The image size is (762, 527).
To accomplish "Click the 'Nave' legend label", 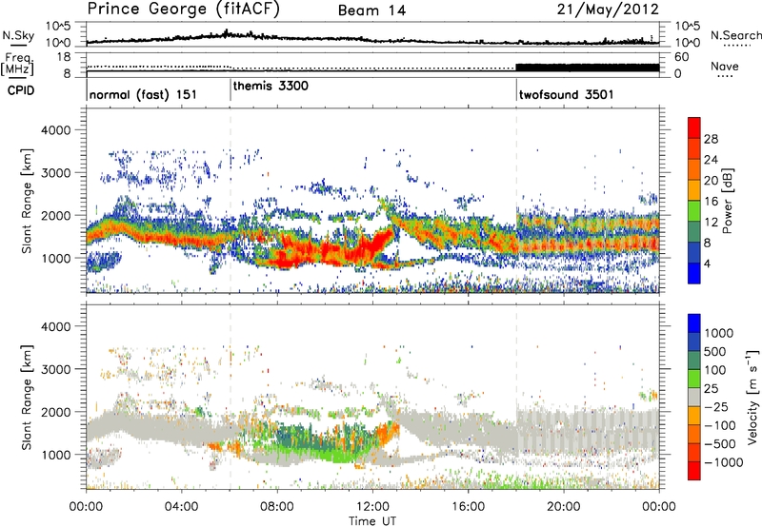I will pyautogui.click(x=725, y=66).
